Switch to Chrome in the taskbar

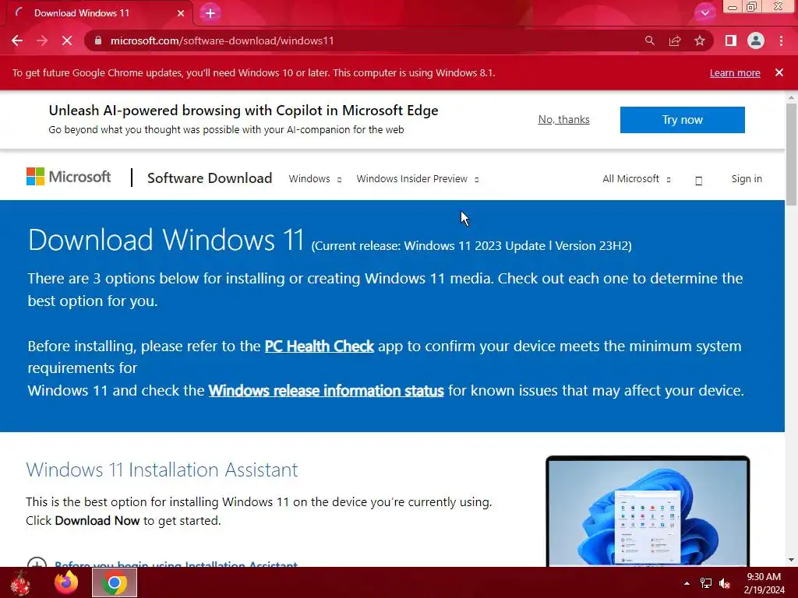[x=115, y=582]
